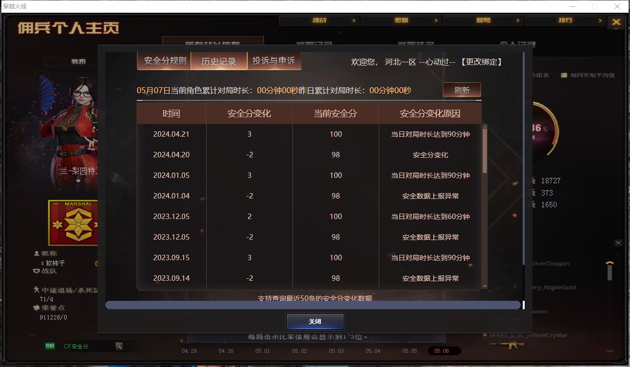Image resolution: width=630 pixels, height=367 pixels.
Task: Open the 挑战 menu button
Action: [319, 21]
